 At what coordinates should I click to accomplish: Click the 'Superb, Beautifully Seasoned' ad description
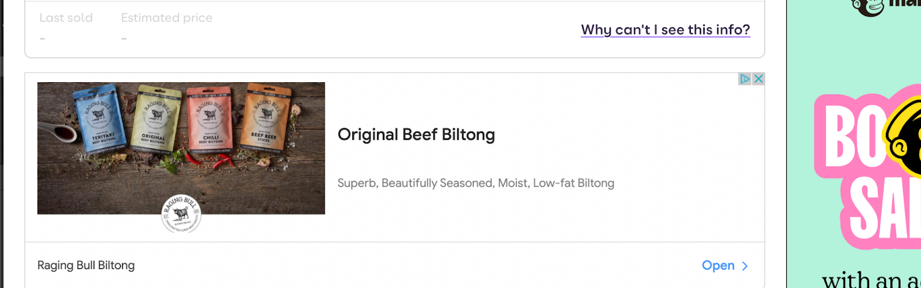475,183
